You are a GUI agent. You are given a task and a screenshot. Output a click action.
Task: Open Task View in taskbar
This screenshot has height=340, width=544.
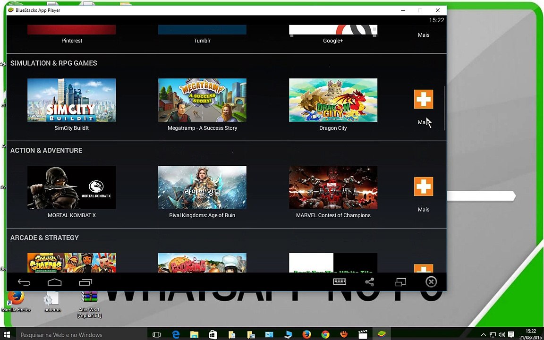[156, 335]
